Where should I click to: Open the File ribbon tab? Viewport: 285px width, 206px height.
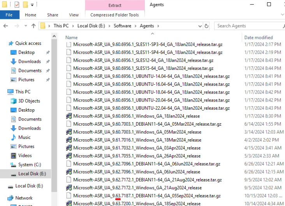[9, 15]
